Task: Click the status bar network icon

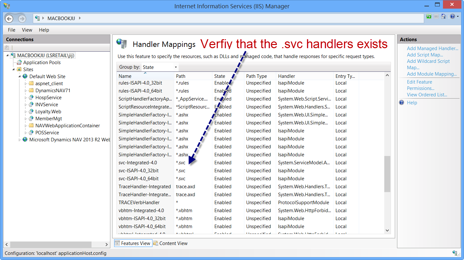Action: 455,253
